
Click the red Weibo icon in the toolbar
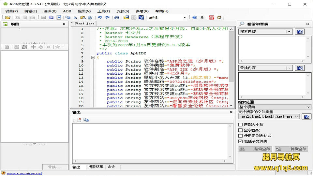click(x=212, y=18)
